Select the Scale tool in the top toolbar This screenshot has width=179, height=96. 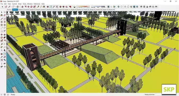point(34,7)
